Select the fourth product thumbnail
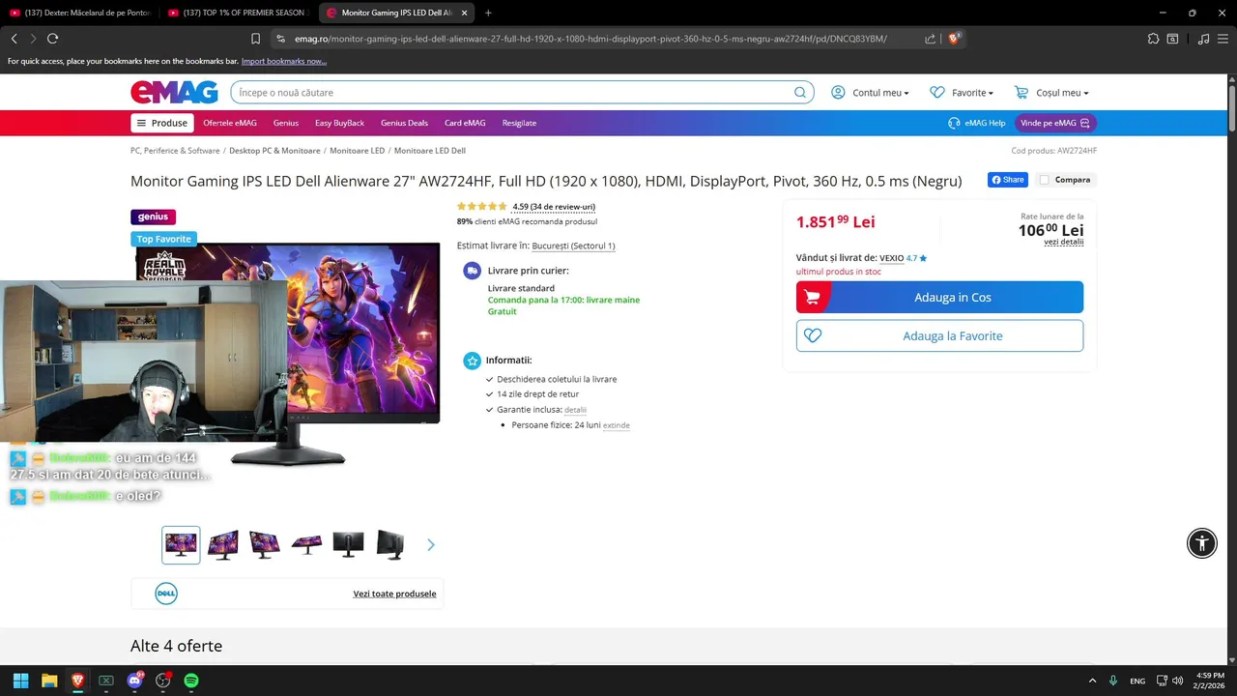The image size is (1237, 696). pyautogui.click(x=306, y=545)
